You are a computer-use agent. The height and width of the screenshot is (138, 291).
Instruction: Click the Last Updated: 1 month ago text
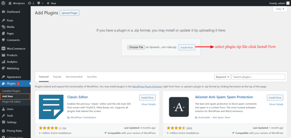pos(268,128)
